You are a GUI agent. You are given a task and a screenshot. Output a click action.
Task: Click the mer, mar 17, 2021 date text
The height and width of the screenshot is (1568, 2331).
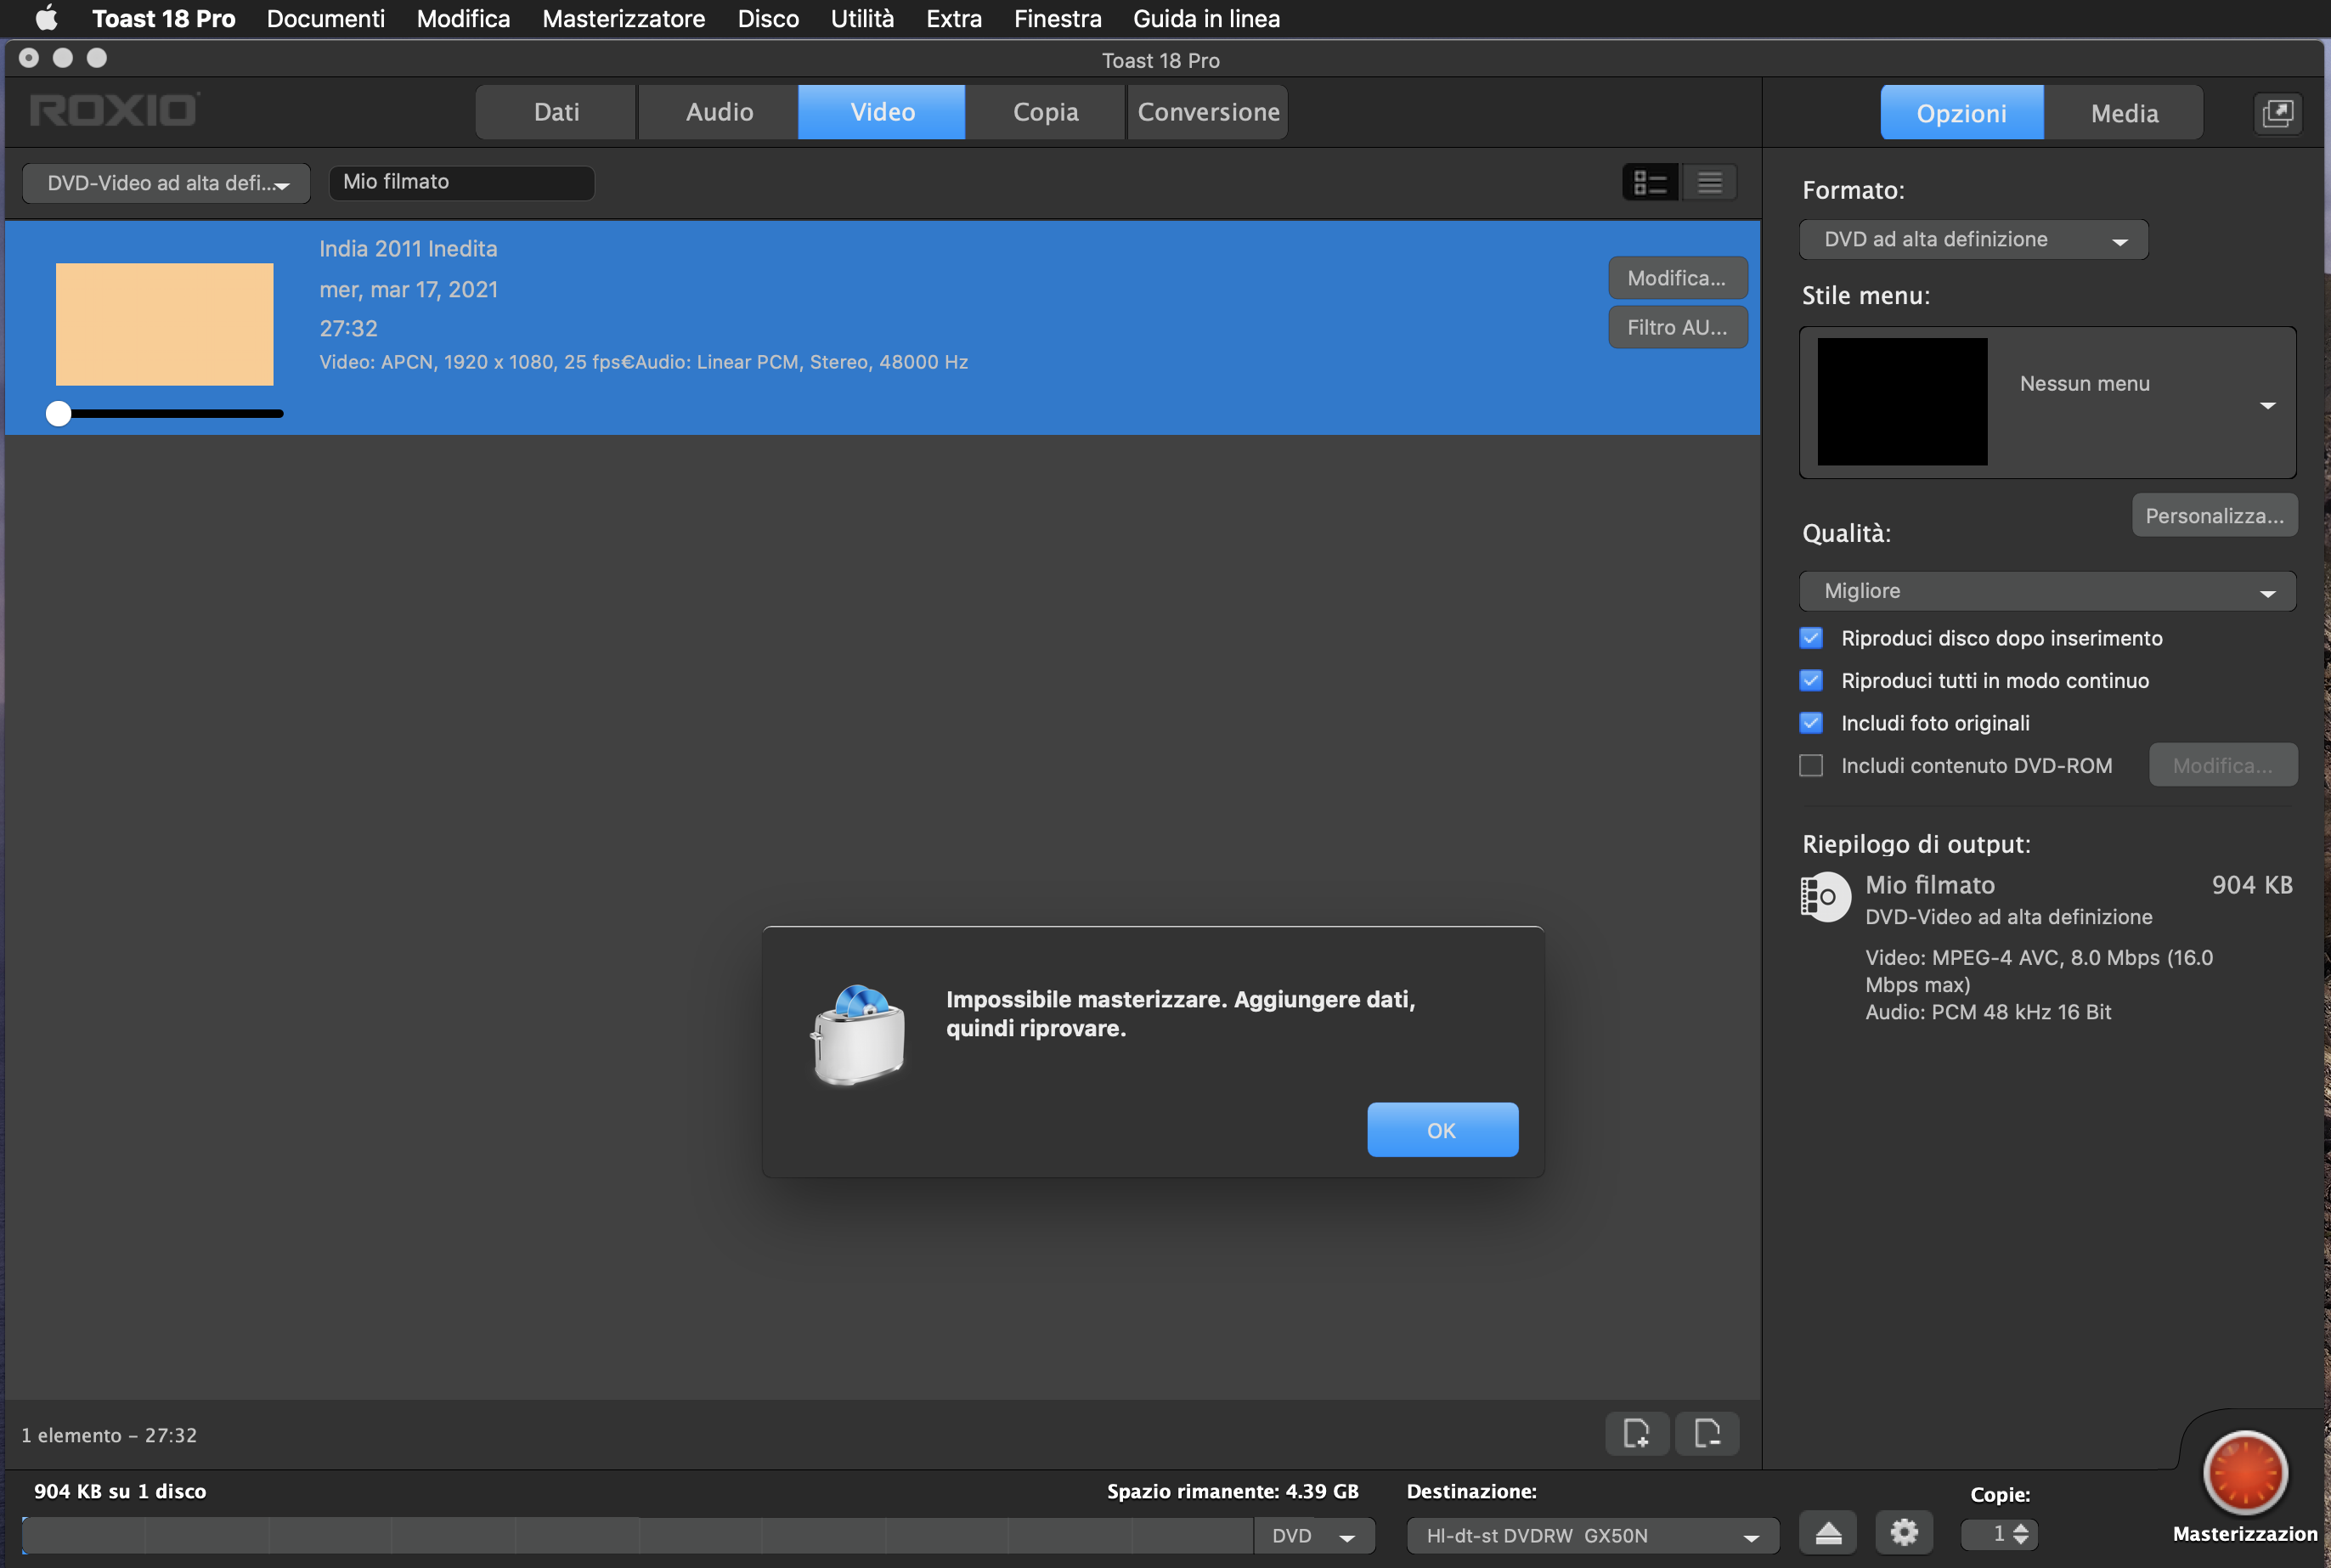click(x=408, y=289)
